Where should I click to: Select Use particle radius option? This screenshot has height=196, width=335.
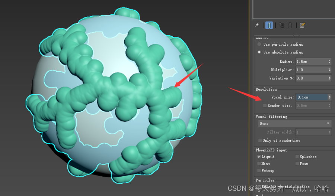[x=259, y=44]
